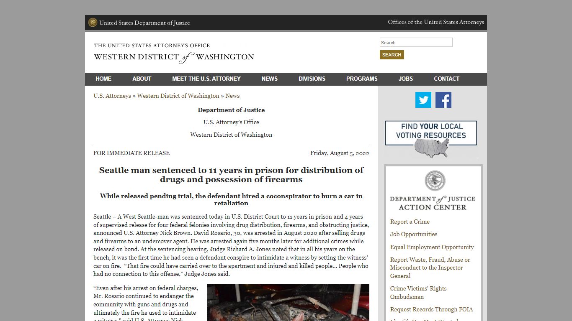Screen dimensions: 572x321
Task: Open the Report a Crime link
Action: 410,222
